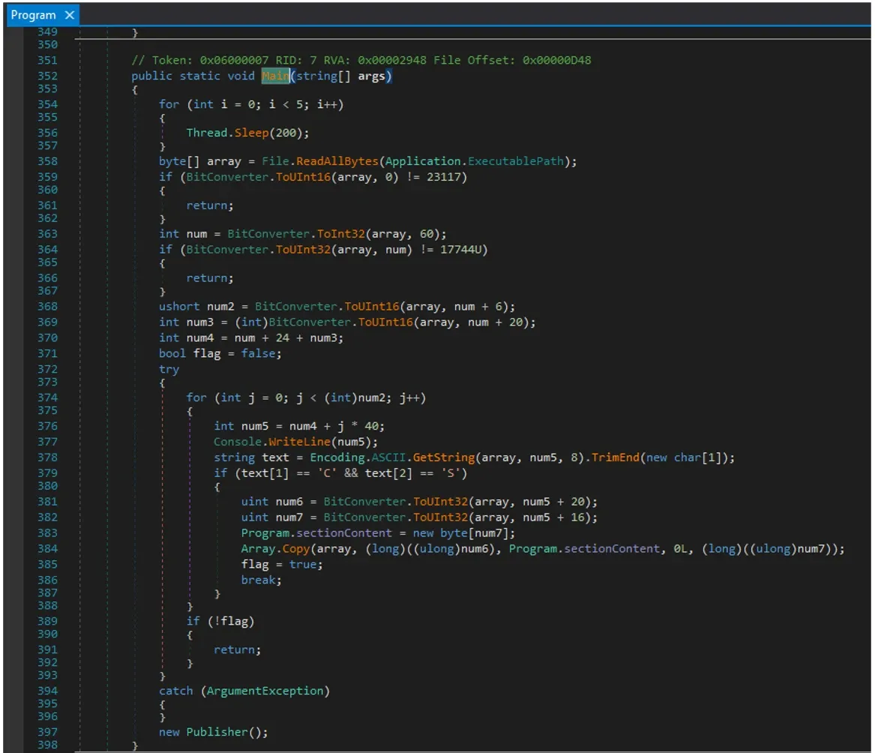This screenshot has height=753, width=875.
Task: Click the 'bool flag = false' declaration
Action: pyautogui.click(x=220, y=353)
